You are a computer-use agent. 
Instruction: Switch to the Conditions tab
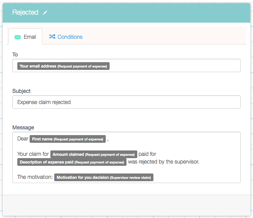pos(70,37)
